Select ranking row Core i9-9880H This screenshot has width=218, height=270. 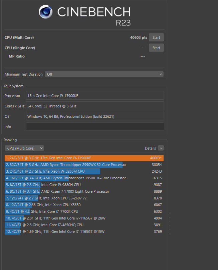[84, 185]
